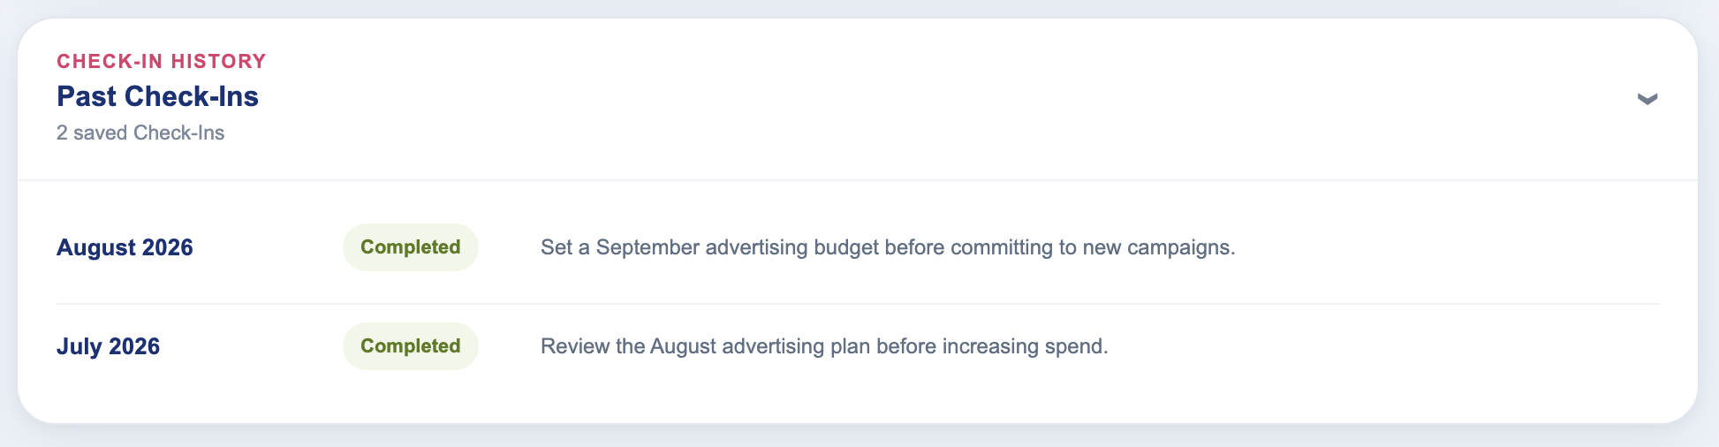Viewport: 1719px width, 447px height.
Task: Click the year '2026' in the August row
Action: (x=167, y=247)
